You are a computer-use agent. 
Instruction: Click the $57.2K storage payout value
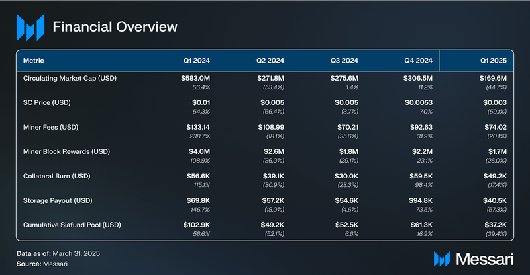tap(273, 200)
